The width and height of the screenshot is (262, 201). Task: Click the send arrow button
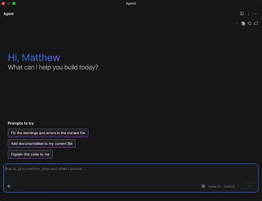click(x=250, y=186)
